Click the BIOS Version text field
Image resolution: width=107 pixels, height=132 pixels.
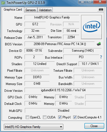click(x=60, y=44)
